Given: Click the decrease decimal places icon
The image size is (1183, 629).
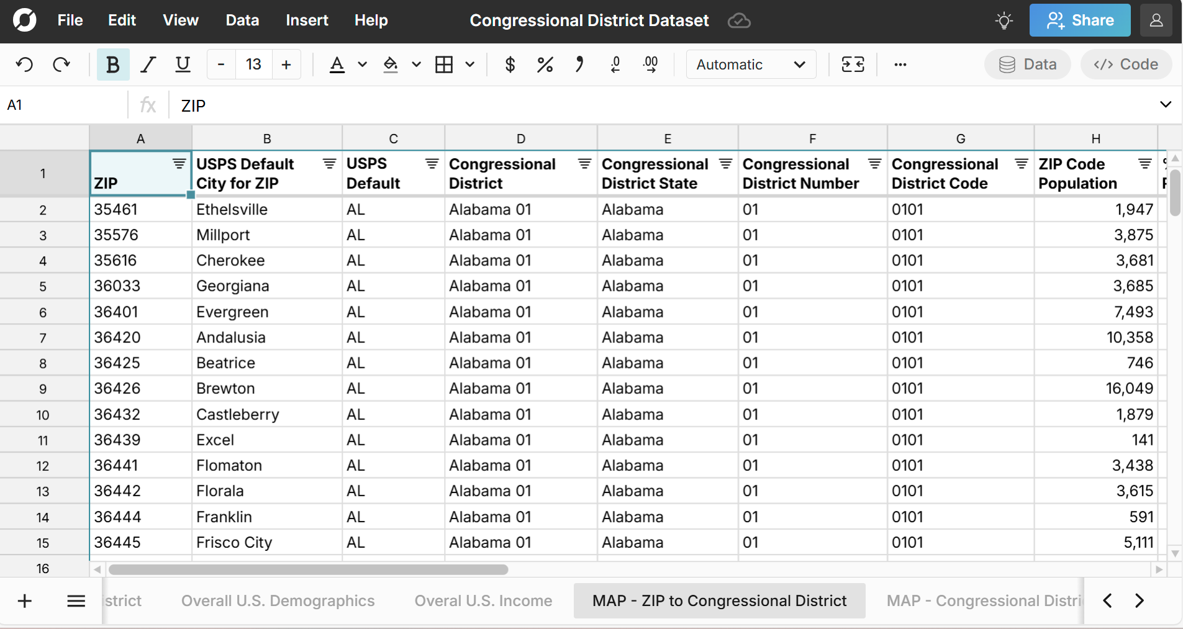Looking at the screenshot, I should pos(615,65).
